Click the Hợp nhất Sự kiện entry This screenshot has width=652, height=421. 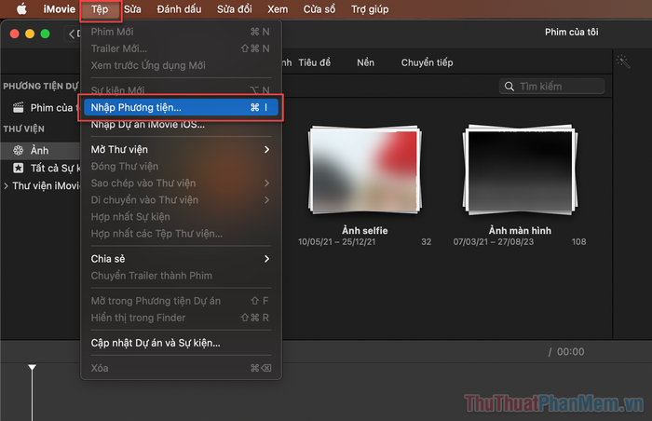(181, 217)
